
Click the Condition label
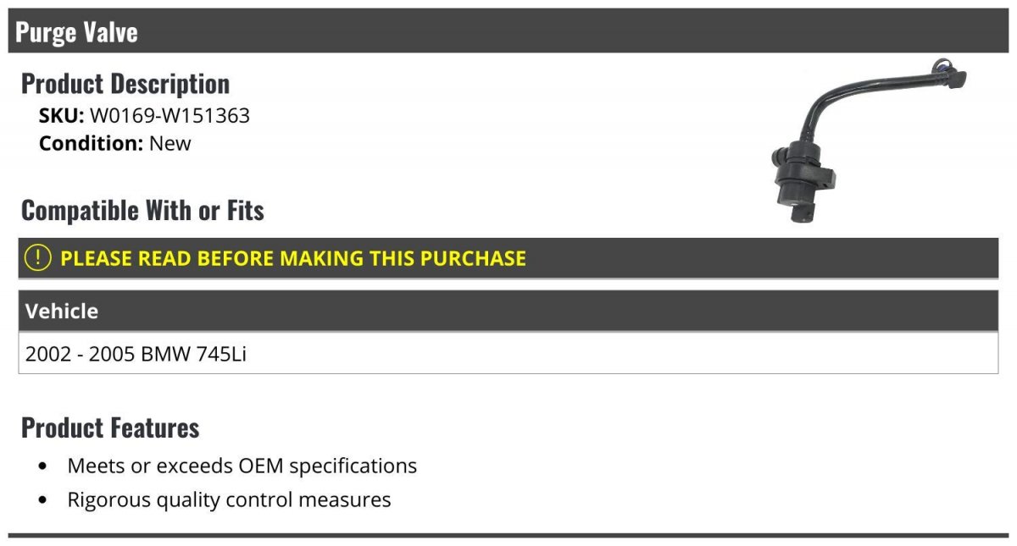coord(91,143)
